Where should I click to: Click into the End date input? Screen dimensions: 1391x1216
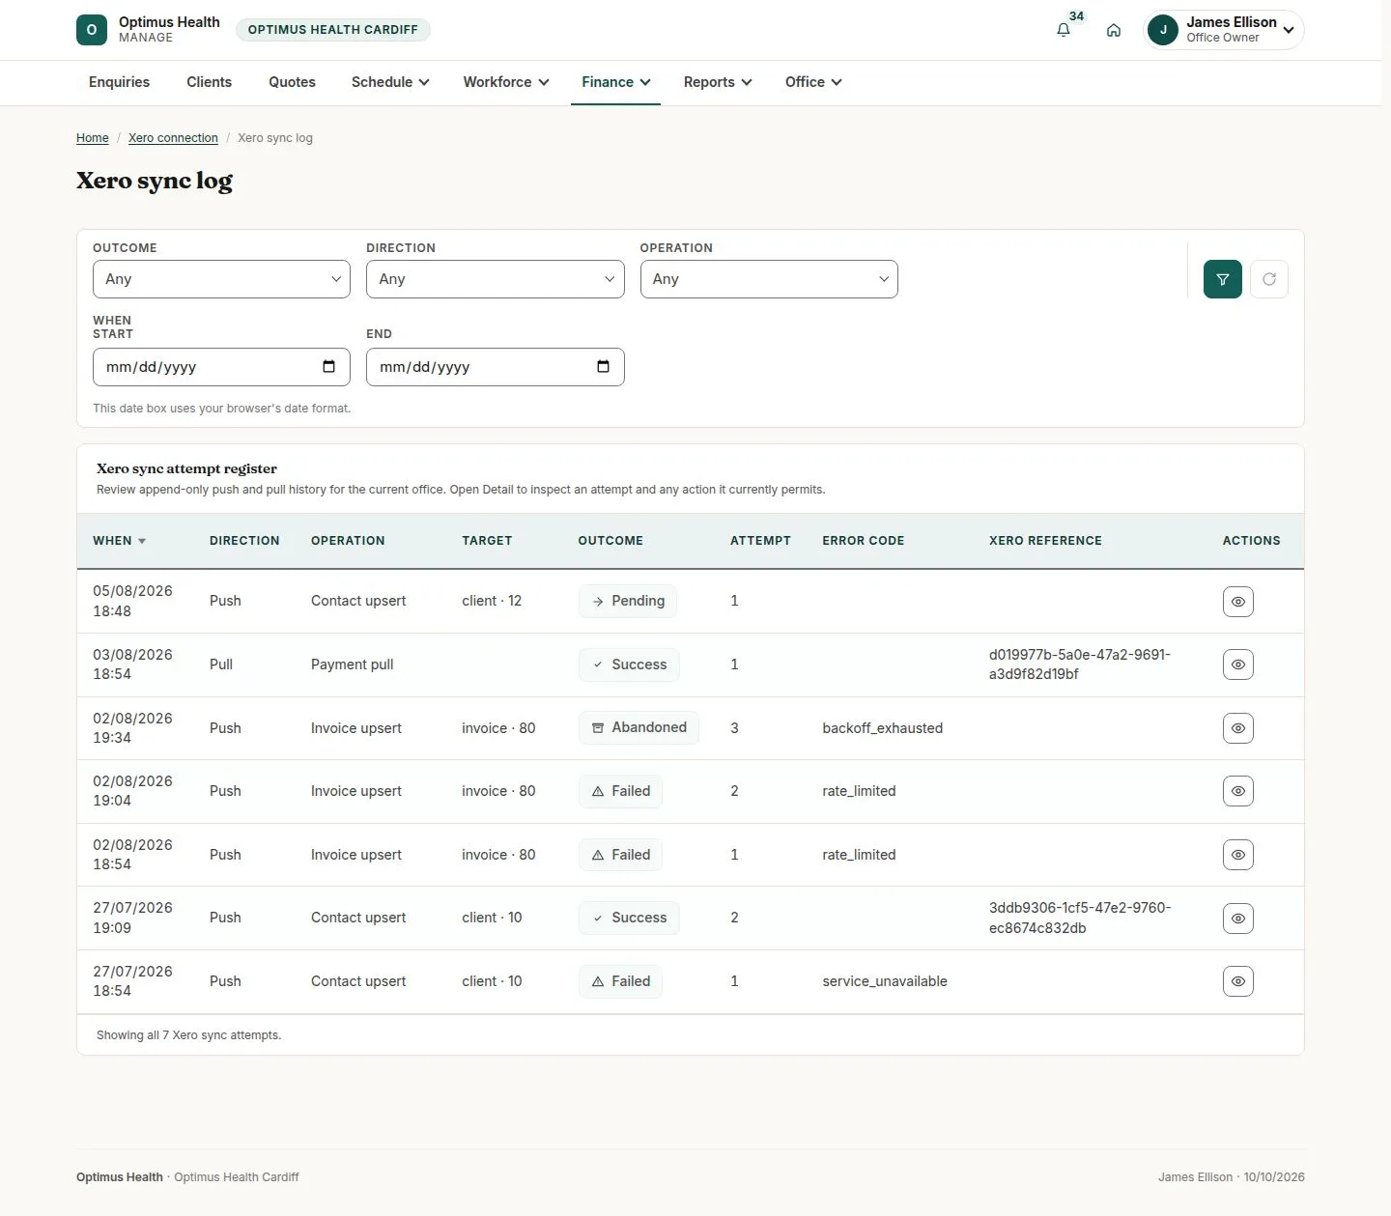[x=496, y=367]
